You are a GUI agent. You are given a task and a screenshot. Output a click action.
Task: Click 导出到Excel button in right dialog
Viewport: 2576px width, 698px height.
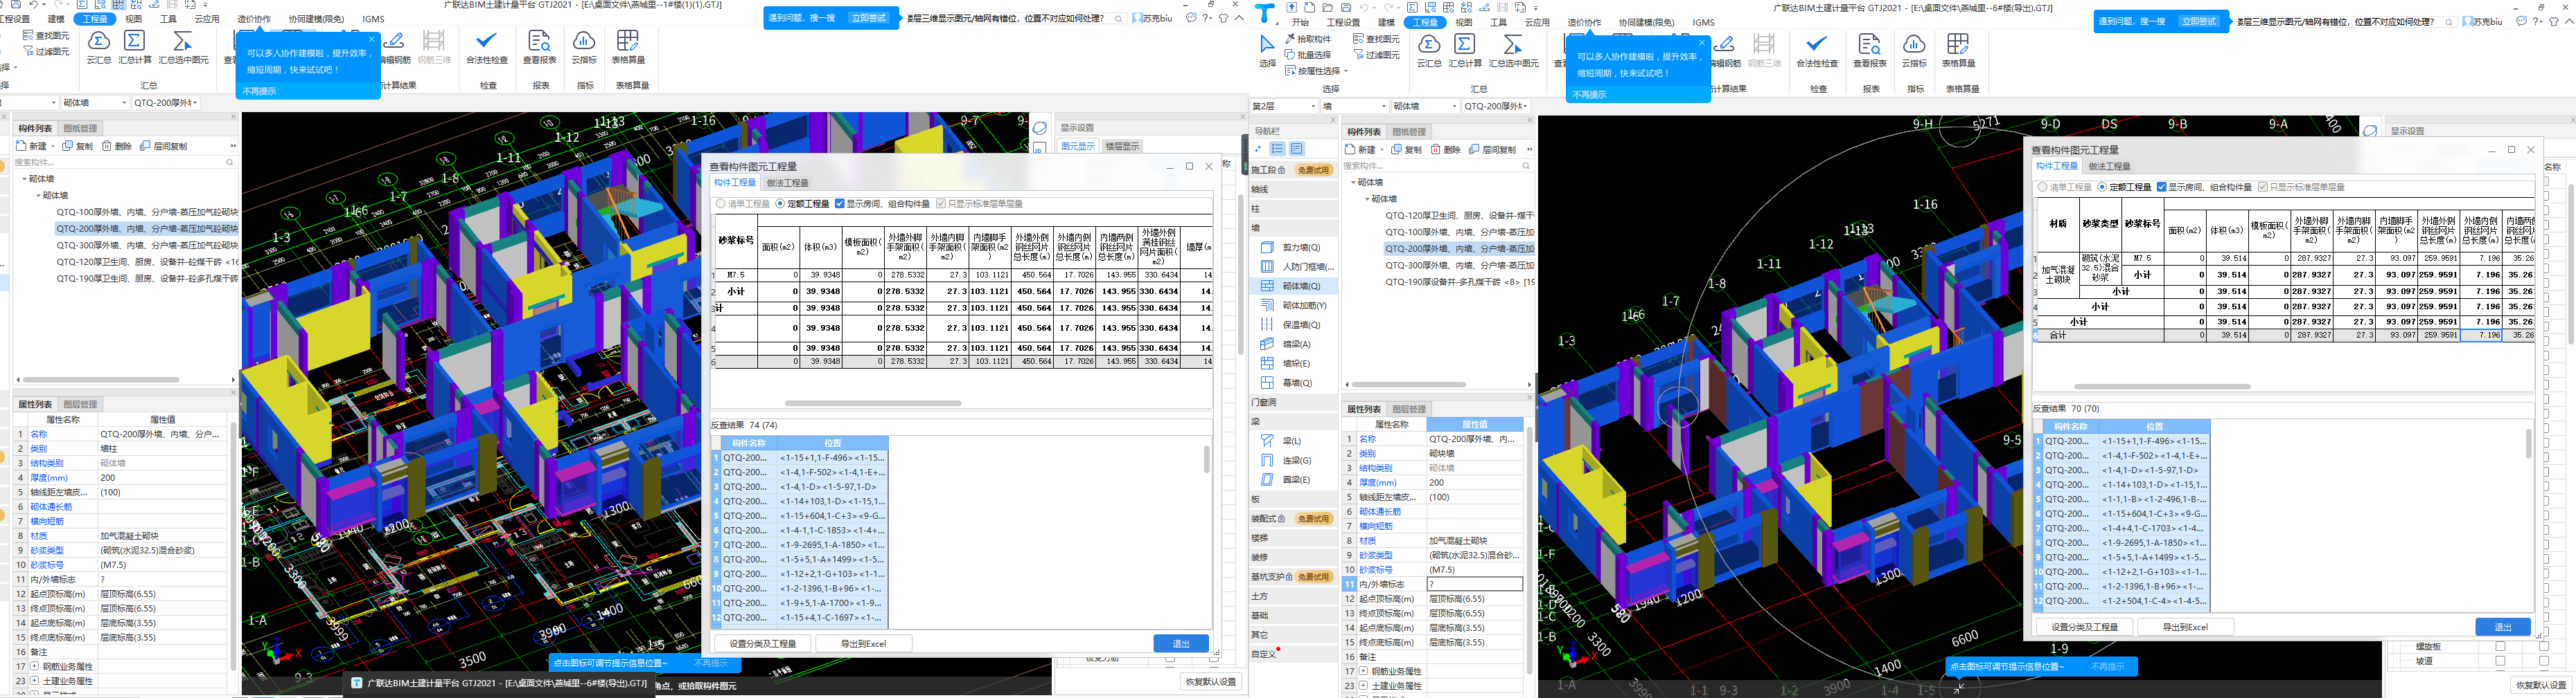click(x=2185, y=627)
